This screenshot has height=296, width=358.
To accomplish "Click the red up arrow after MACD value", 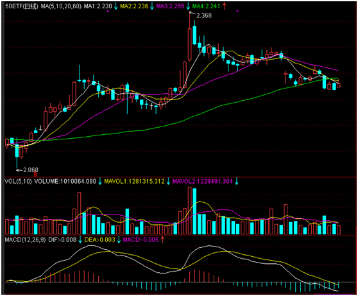I will pos(162,239).
